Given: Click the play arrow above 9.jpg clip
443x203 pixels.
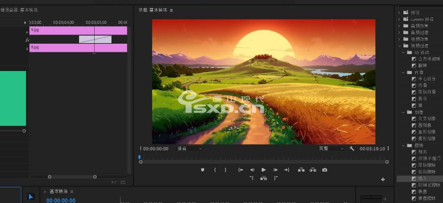Looking at the screenshot, I should 25,22.
